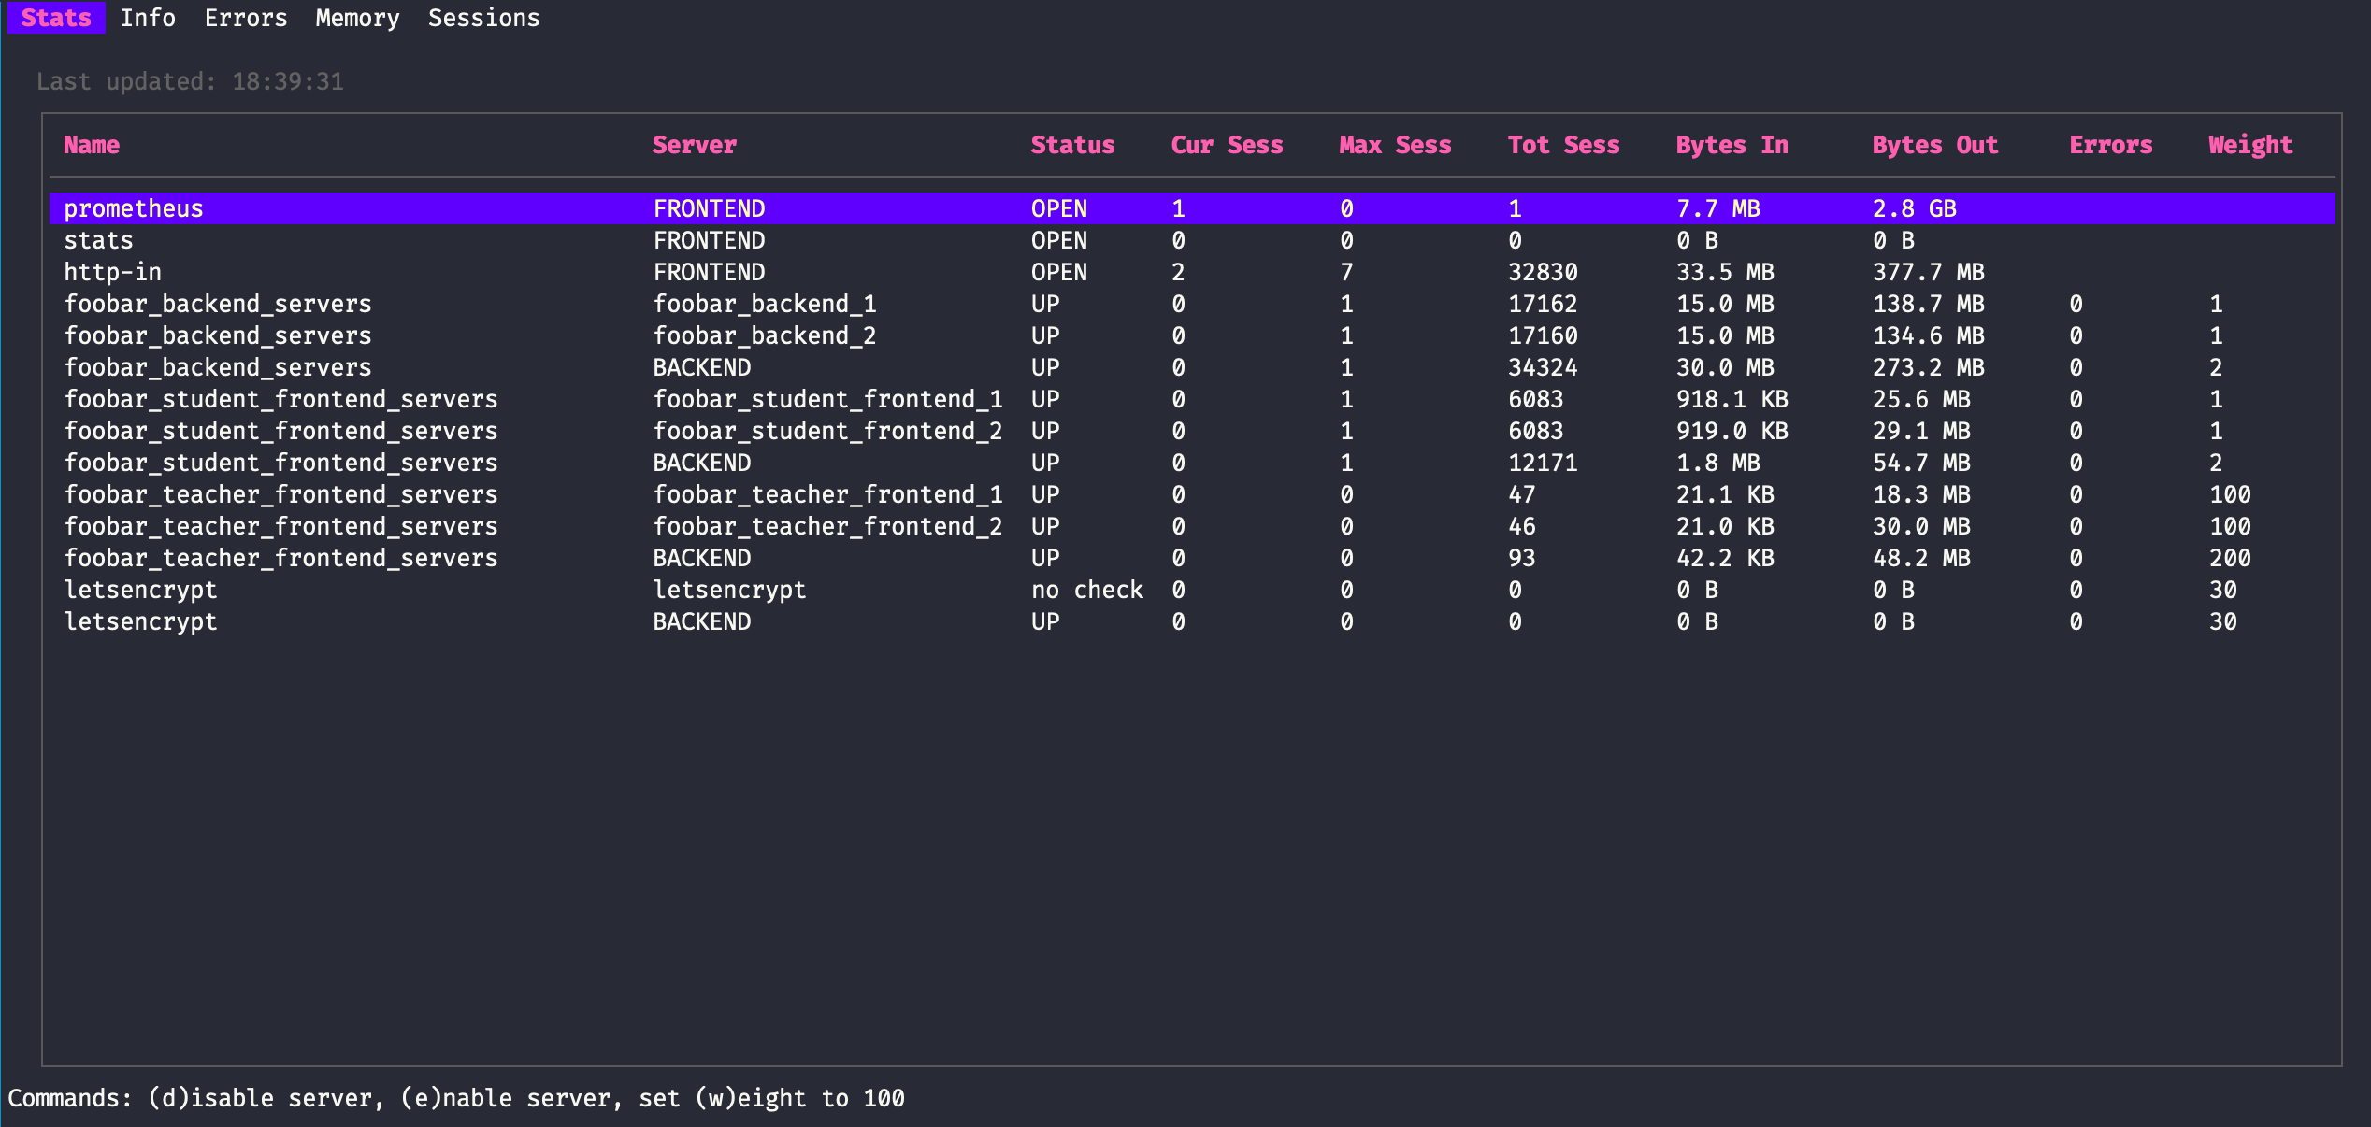Click the Errors column header

2110,145
